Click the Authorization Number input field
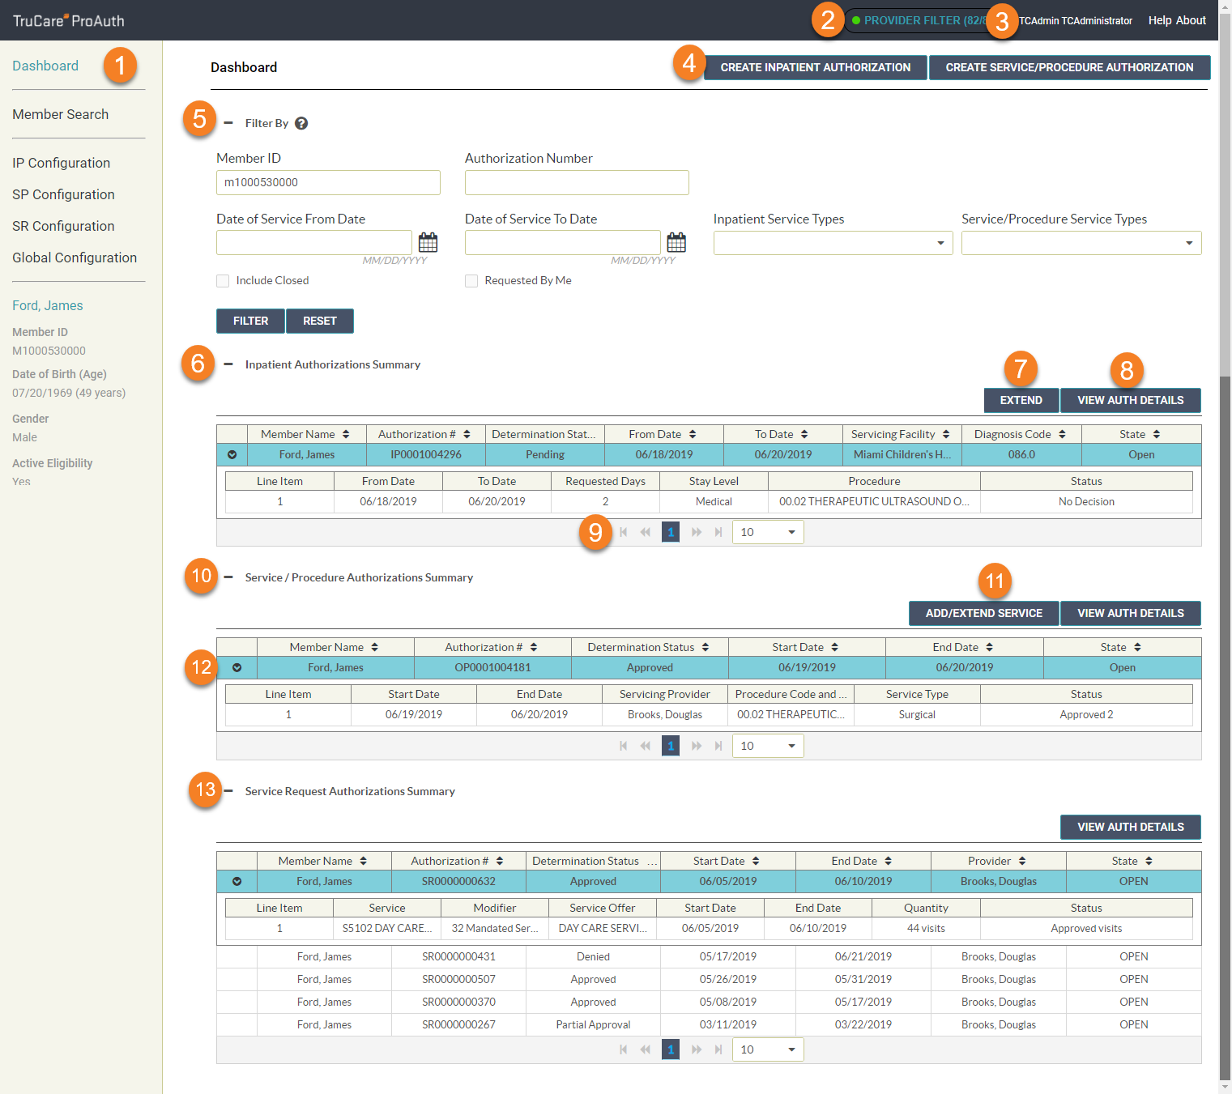 (577, 182)
